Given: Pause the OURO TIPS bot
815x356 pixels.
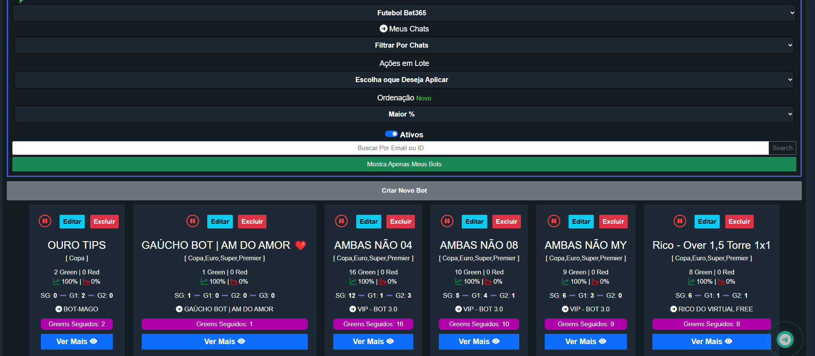Looking at the screenshot, I should [x=45, y=221].
